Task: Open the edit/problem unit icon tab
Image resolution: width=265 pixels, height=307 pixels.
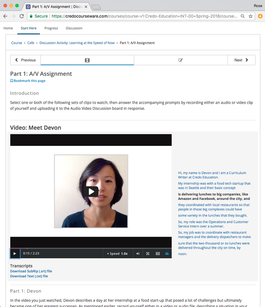Action: 181,60
